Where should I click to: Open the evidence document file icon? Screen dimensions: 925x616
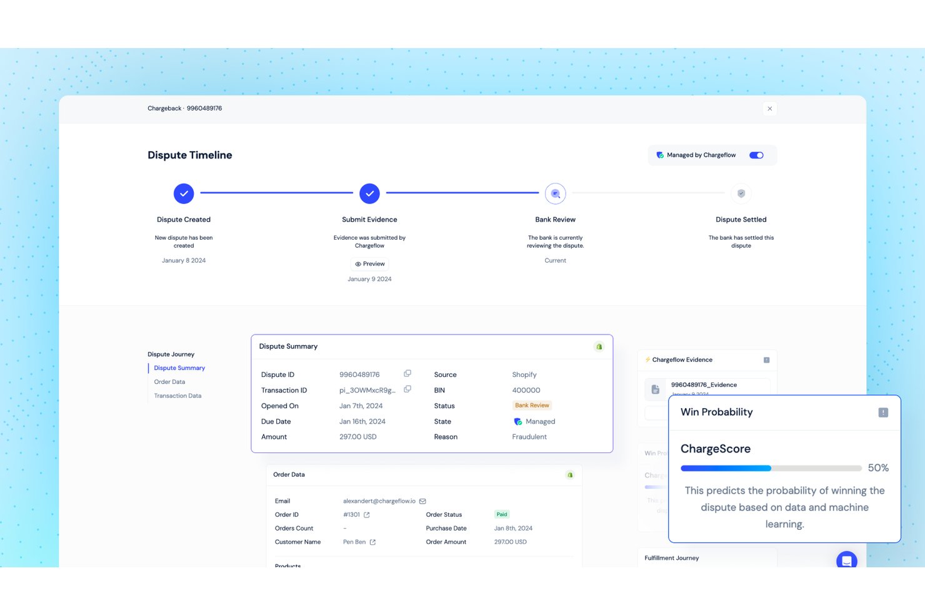[655, 389]
